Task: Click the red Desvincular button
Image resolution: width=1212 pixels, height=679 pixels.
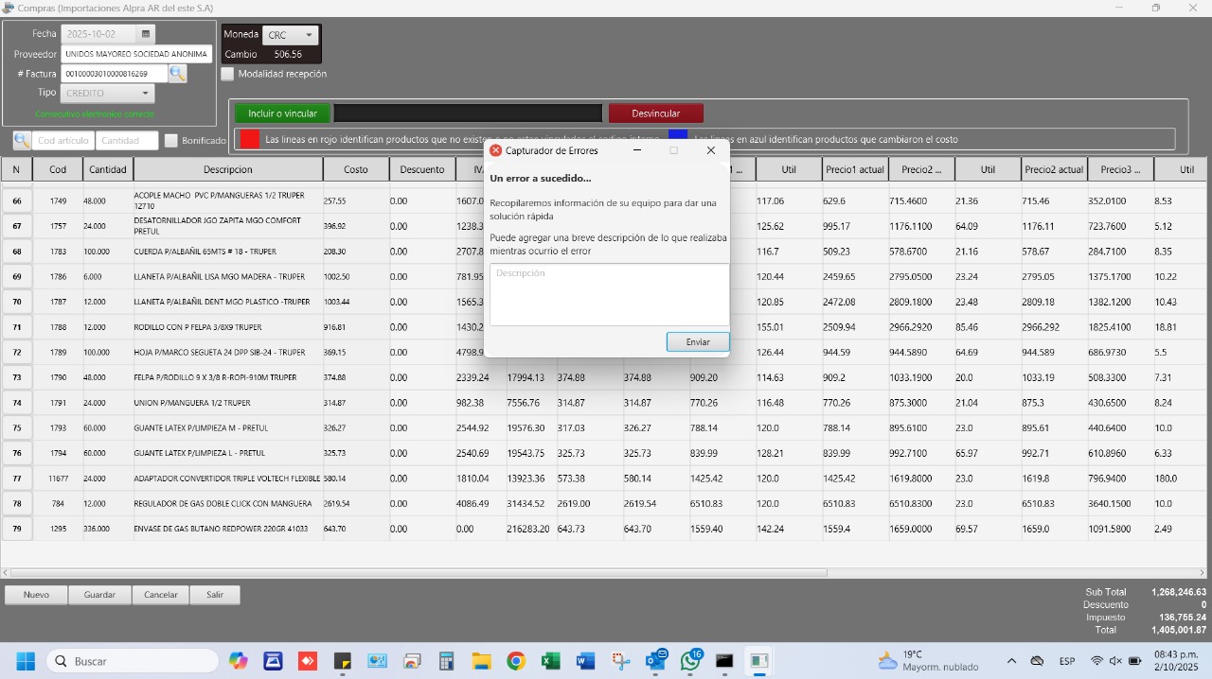Action: tap(656, 113)
